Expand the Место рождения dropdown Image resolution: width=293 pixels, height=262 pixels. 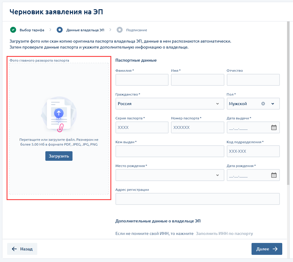217,175
